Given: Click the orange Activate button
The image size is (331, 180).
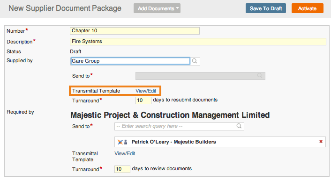Looking at the screenshot, I should coord(308,8).
